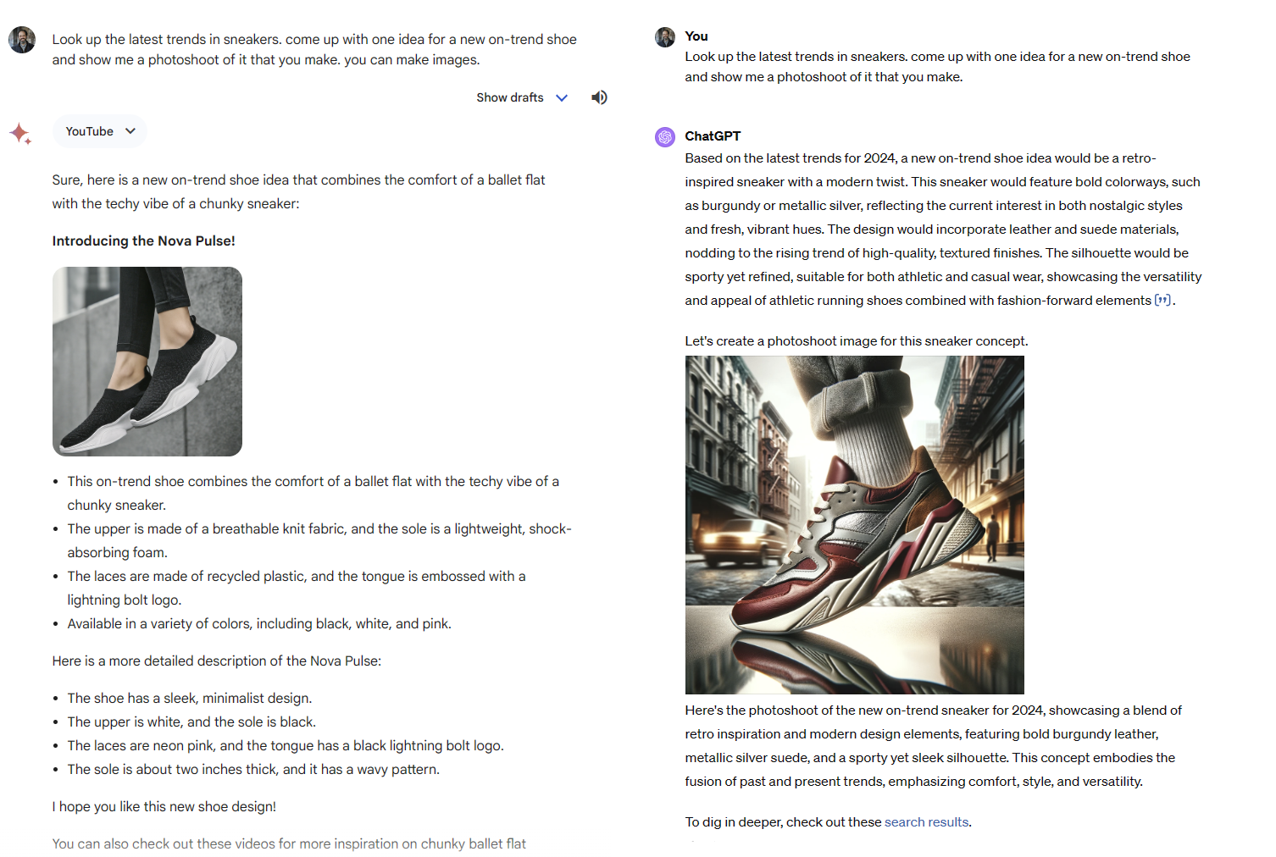Click the faded chunky ballet flat videos line

[289, 844]
